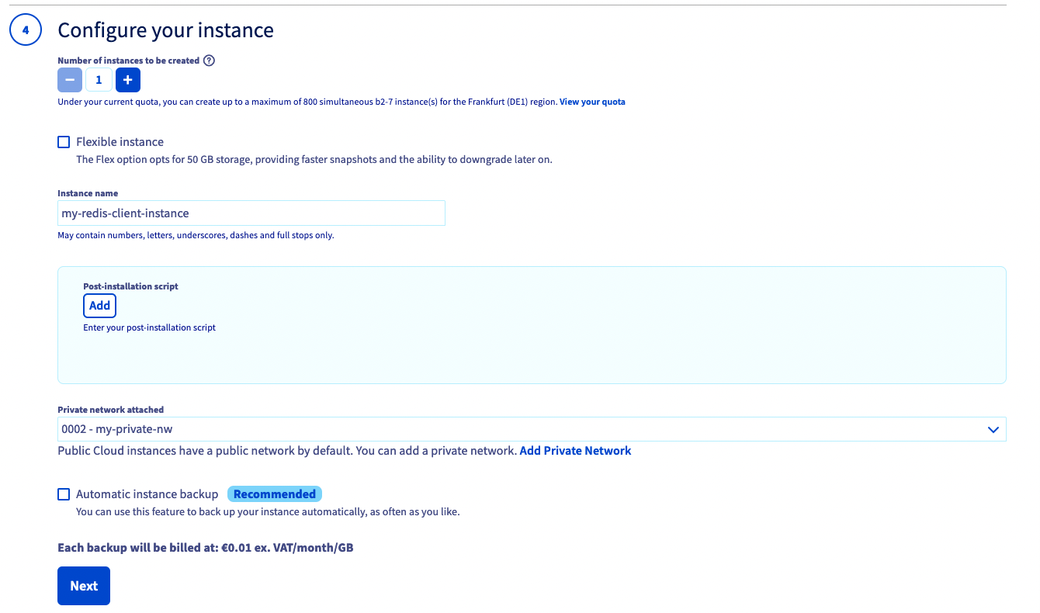Open the private network list via its chevron
The height and width of the screenshot is (613, 1040).
point(992,428)
